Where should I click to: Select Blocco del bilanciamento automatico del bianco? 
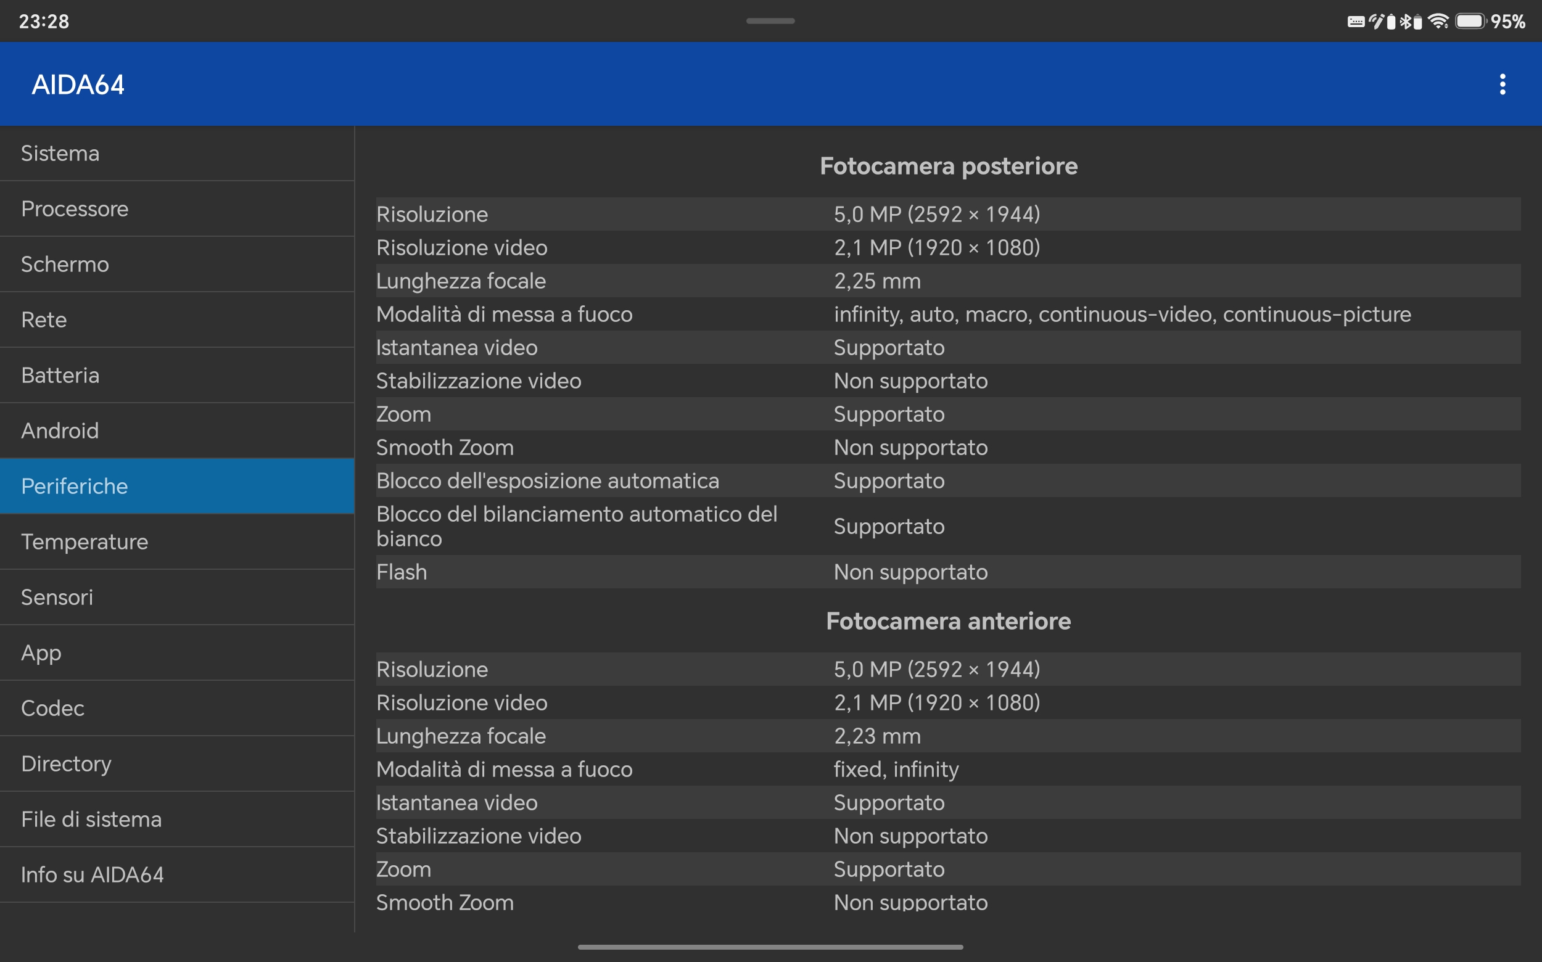pos(577,526)
